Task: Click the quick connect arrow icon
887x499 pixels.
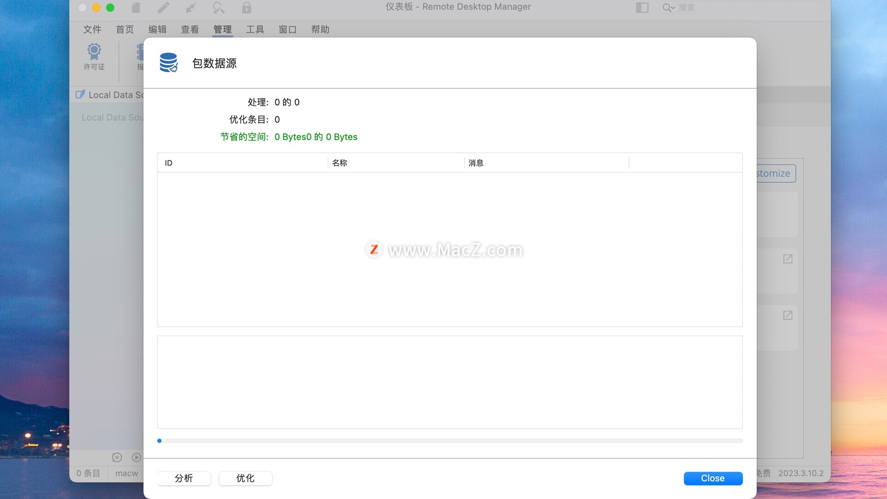Action: pyautogui.click(x=191, y=7)
